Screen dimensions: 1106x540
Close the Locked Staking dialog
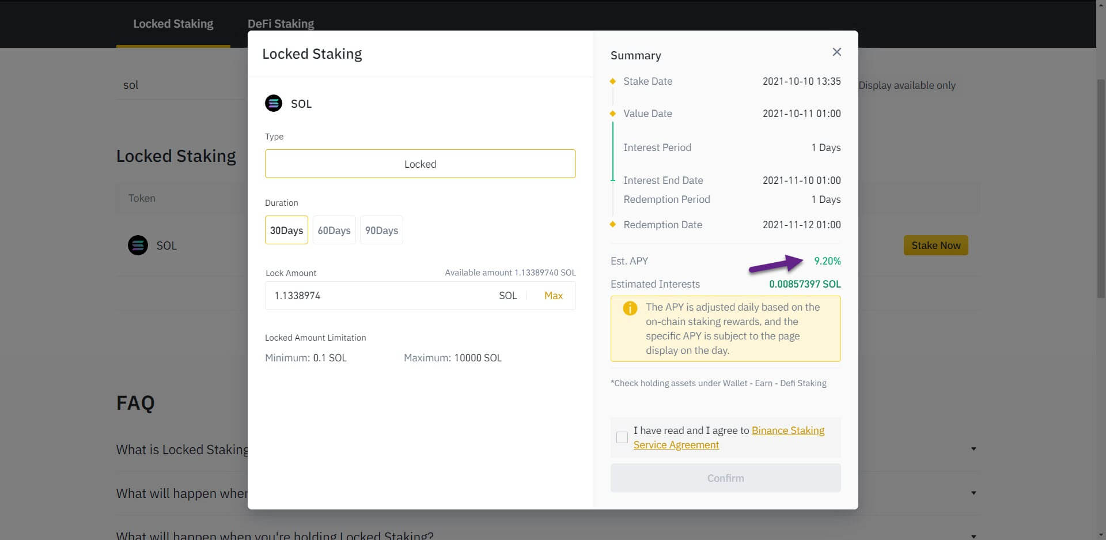[837, 52]
